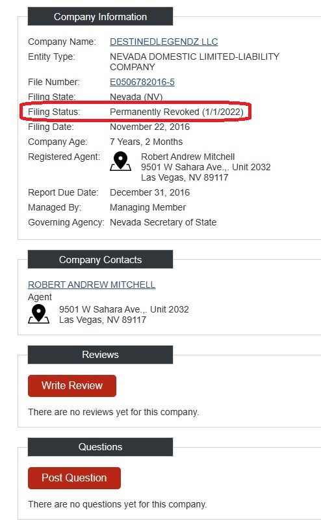Select the Questions section header
The width and height of the screenshot is (321, 523).
[x=101, y=447]
